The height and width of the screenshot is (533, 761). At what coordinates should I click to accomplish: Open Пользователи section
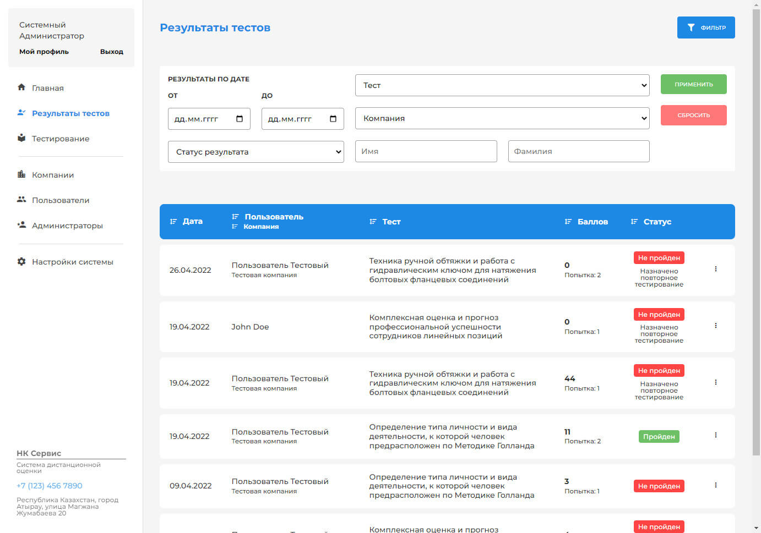(61, 200)
